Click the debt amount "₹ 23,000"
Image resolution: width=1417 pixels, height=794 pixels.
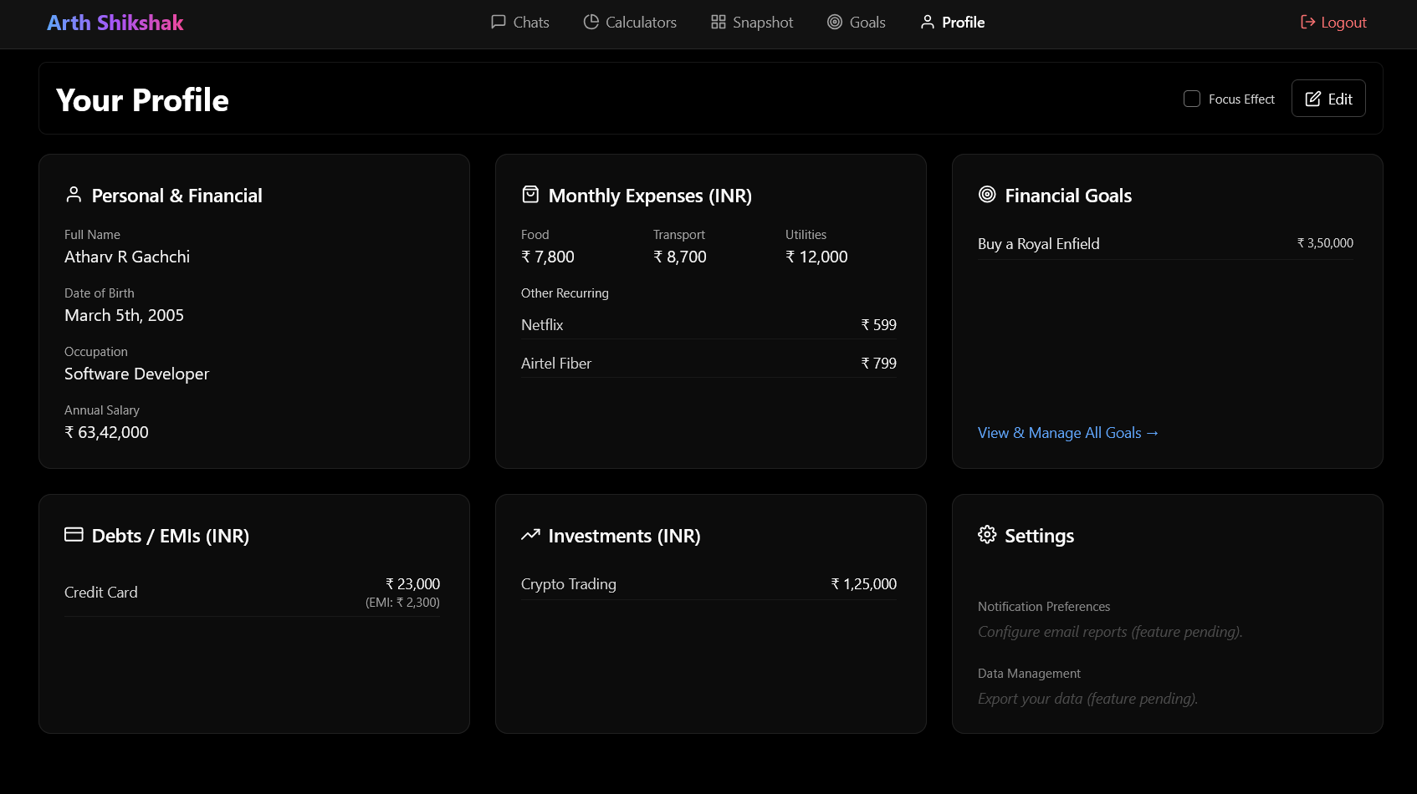[412, 584]
